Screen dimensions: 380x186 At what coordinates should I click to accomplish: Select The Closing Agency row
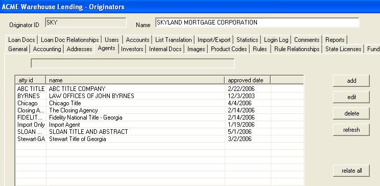159,110
